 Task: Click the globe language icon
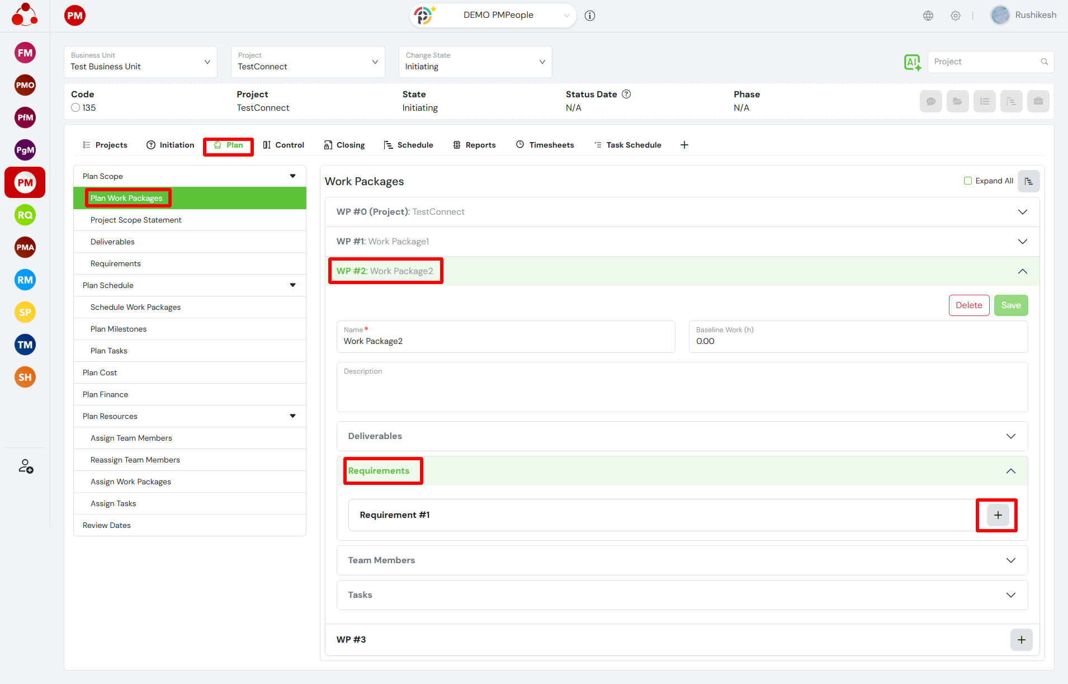[928, 16]
